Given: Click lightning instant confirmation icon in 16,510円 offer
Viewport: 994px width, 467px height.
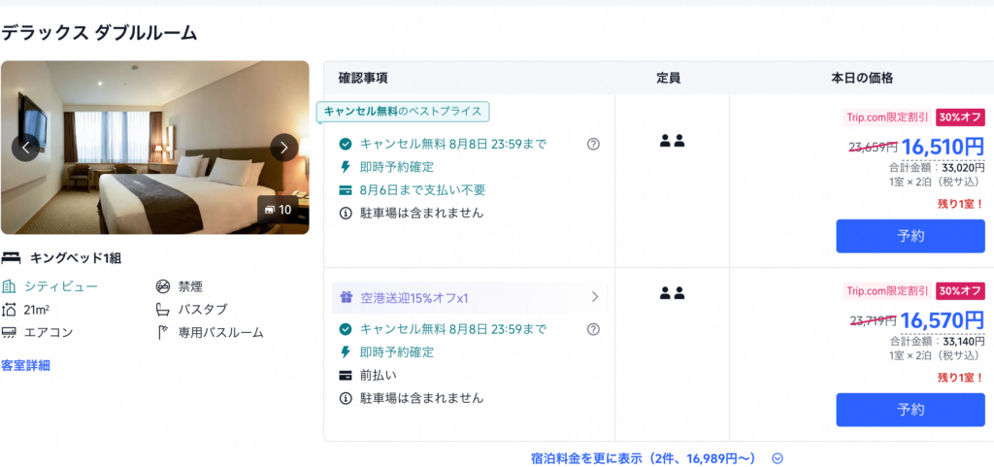Looking at the screenshot, I should (x=346, y=167).
